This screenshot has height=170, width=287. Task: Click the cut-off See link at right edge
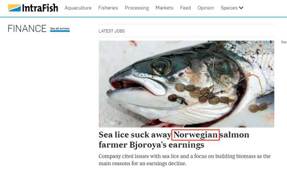click(284, 42)
